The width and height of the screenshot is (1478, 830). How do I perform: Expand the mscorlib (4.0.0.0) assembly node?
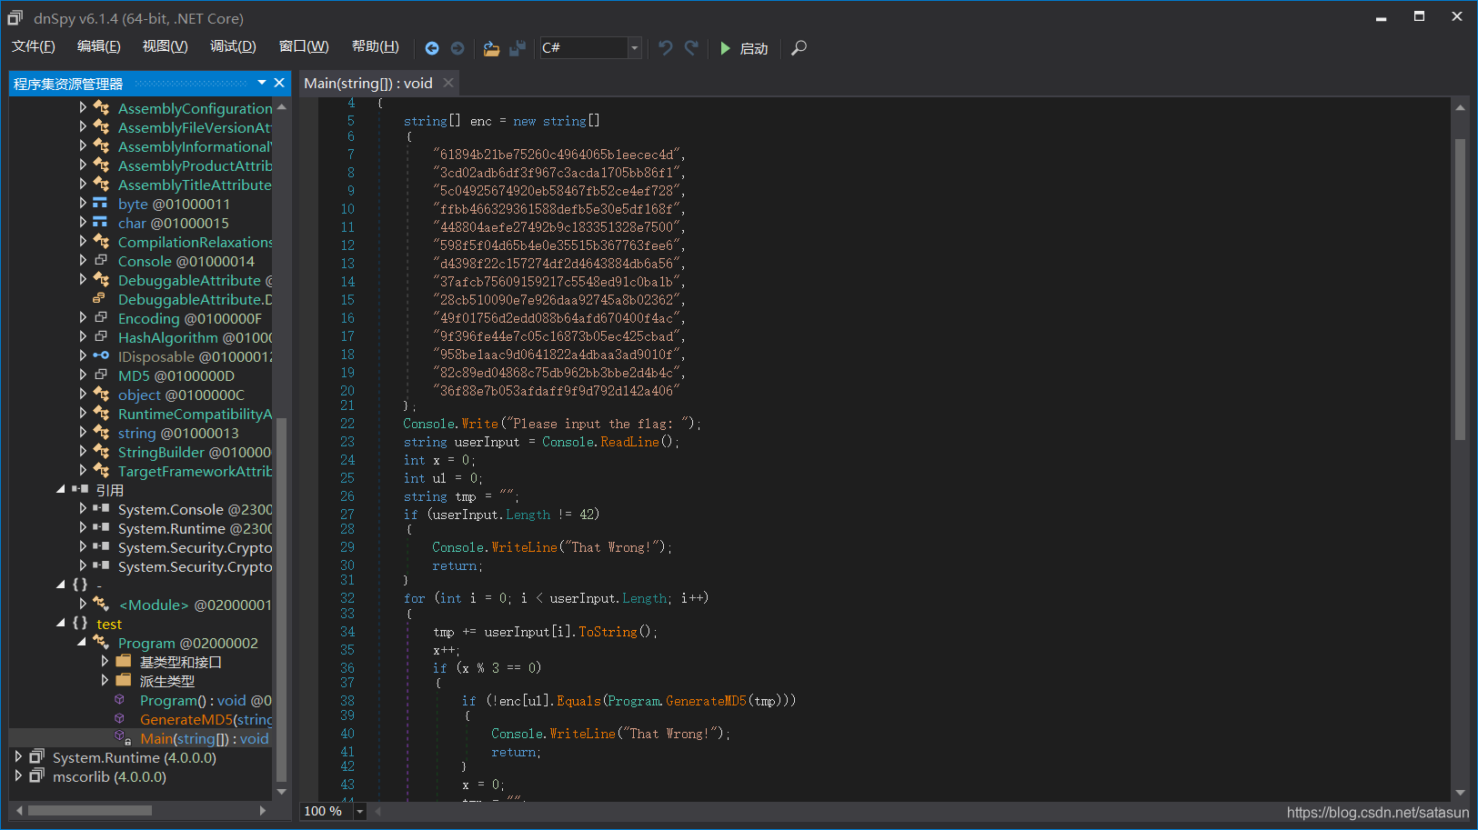[x=18, y=776]
